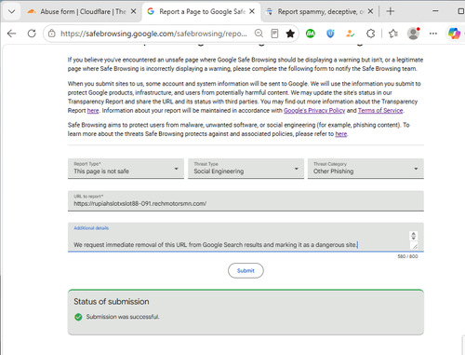
Task: Select the 'Submission was successful.' text
Action: [123, 317]
